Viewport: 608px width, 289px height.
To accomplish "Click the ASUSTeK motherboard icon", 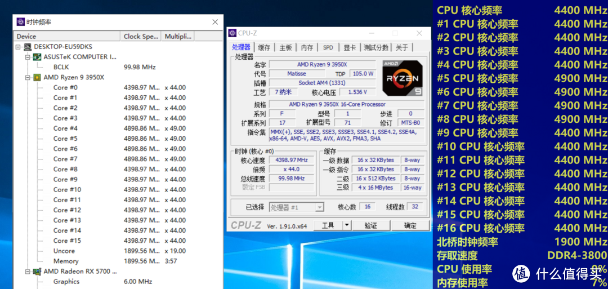I will pyautogui.click(x=37, y=57).
